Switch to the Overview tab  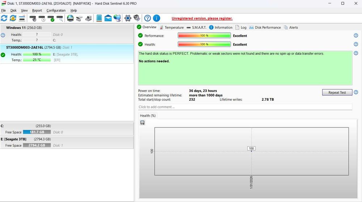coord(147,27)
